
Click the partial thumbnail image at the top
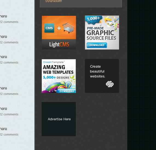53,1
